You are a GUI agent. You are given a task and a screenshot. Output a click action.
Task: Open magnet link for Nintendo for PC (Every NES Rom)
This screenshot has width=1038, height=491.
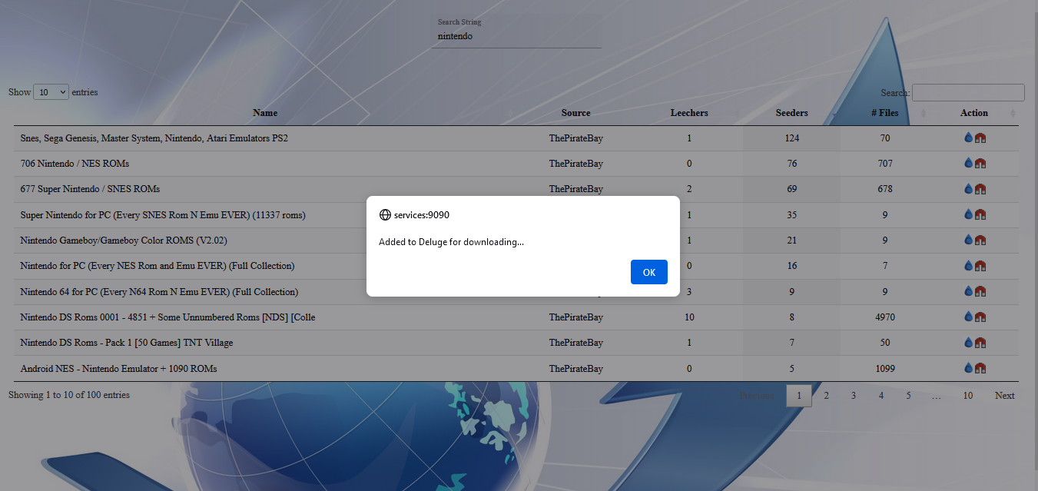[x=980, y=266]
